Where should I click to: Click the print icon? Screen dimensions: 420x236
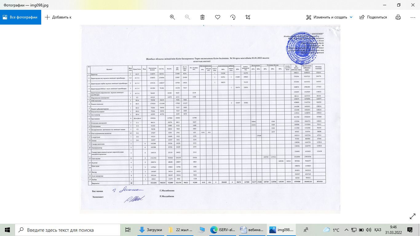(x=398, y=17)
